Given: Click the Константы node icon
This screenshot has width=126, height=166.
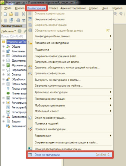Looking at the screenshot, I should pyautogui.click(x=8, y=51).
